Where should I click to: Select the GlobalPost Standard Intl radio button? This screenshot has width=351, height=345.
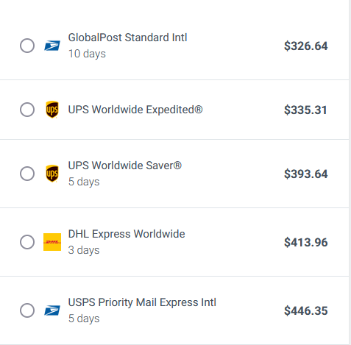point(27,46)
